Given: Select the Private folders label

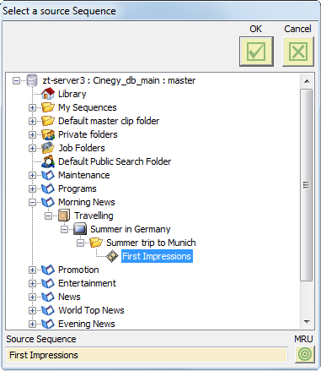Looking at the screenshot, I should (88, 134).
